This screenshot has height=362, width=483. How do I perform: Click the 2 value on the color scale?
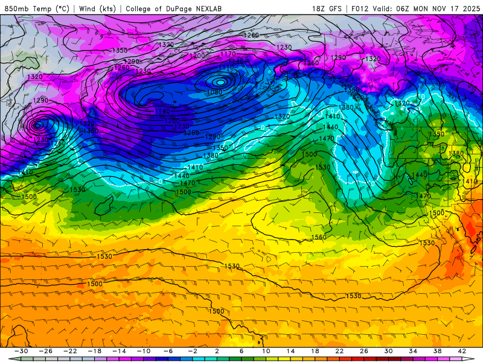[217, 351]
